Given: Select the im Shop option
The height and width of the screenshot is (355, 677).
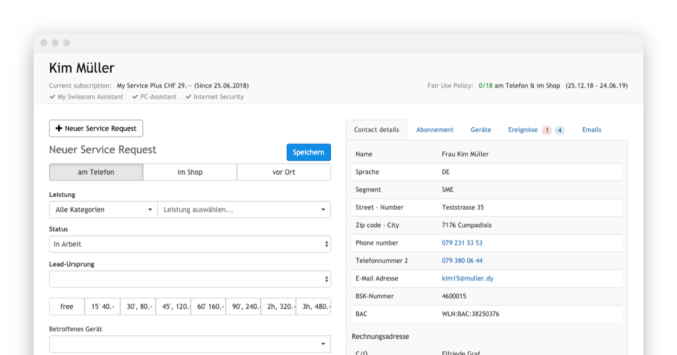Looking at the screenshot, I should (190, 172).
